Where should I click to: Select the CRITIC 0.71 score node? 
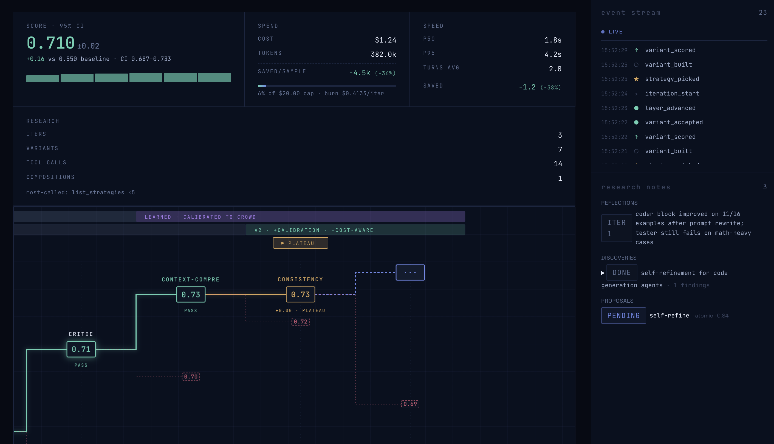pyautogui.click(x=81, y=349)
